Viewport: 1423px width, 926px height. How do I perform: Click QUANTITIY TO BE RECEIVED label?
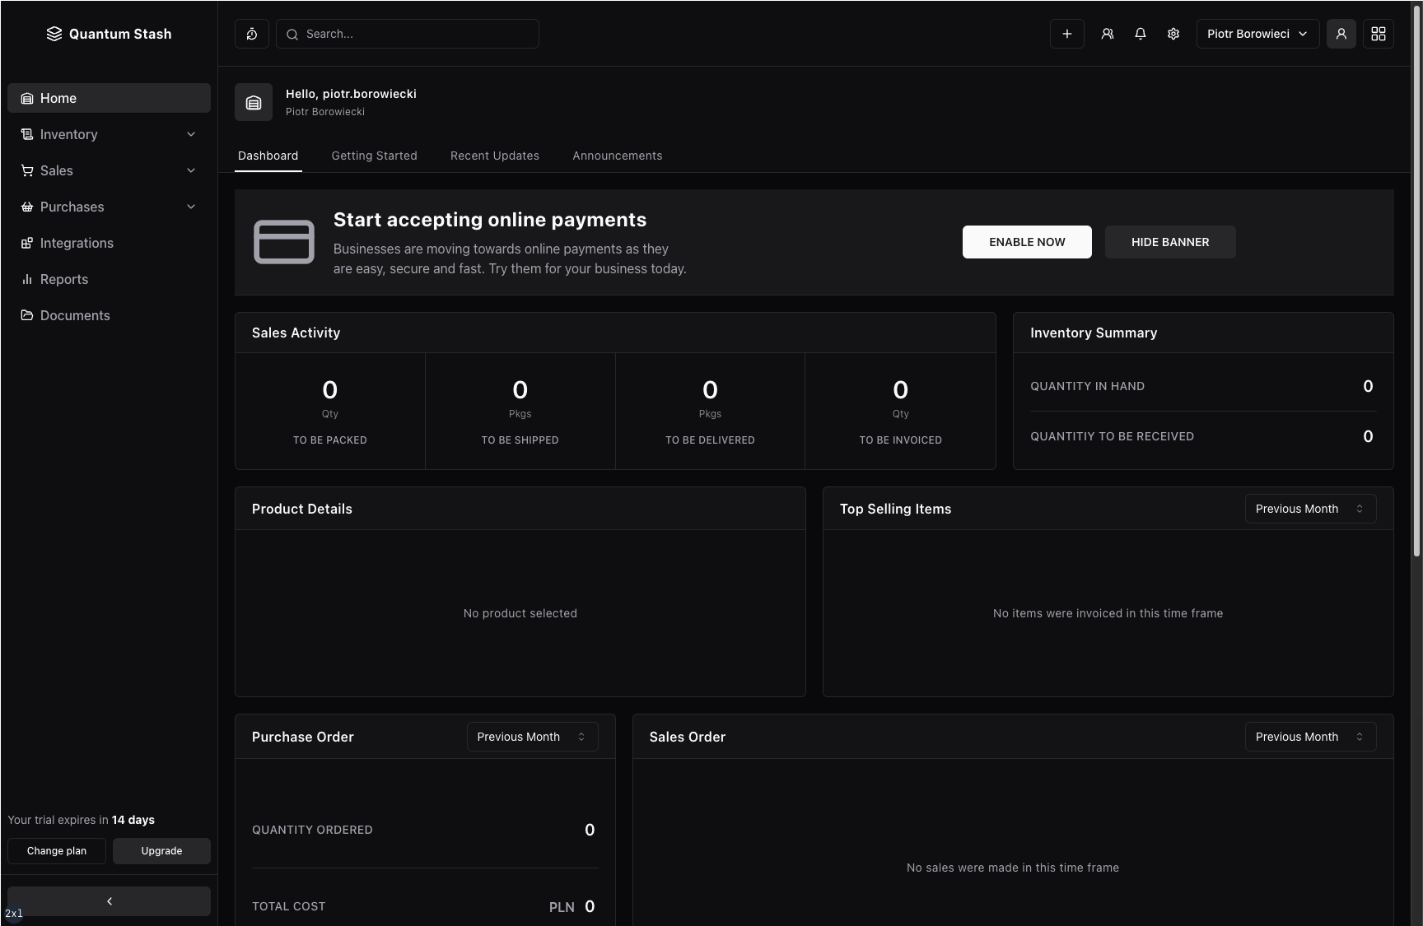pyautogui.click(x=1112, y=436)
